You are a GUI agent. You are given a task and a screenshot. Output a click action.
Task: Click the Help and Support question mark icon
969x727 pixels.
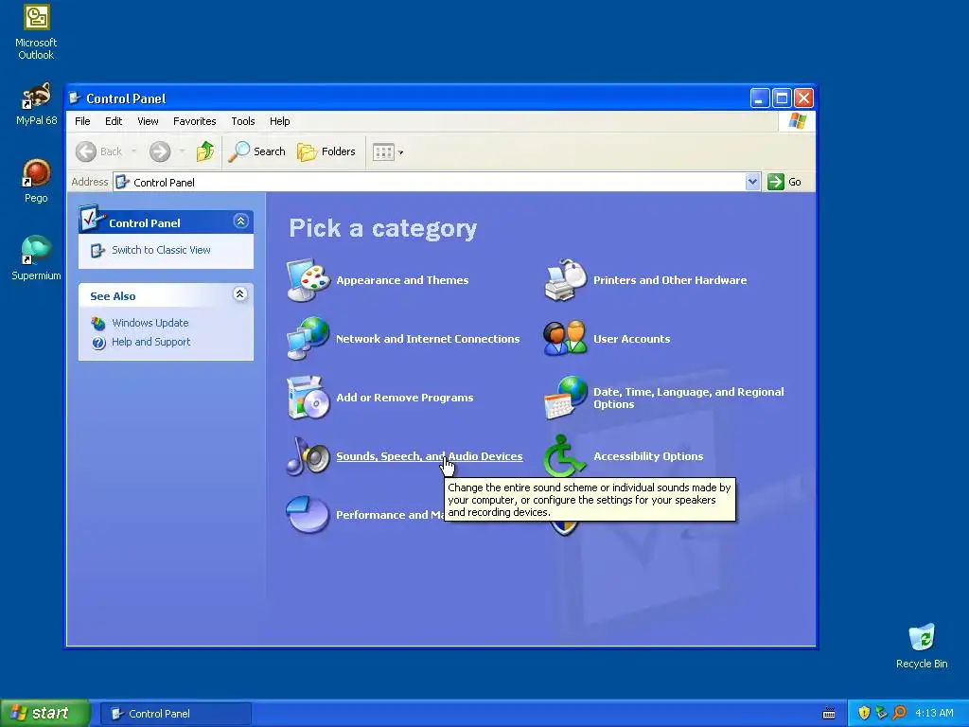pos(98,343)
